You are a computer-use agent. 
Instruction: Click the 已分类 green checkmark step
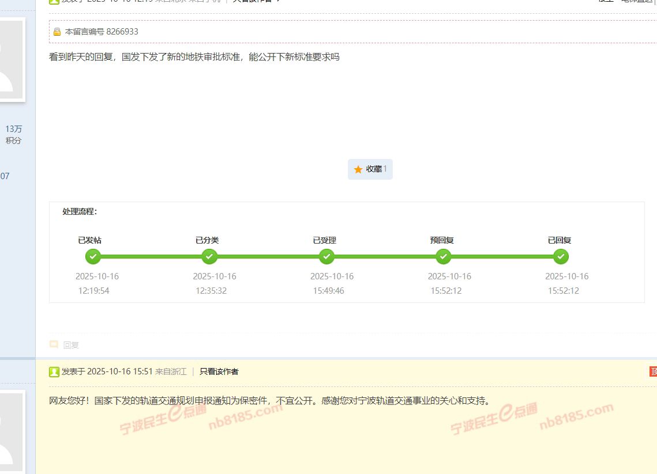coord(210,256)
